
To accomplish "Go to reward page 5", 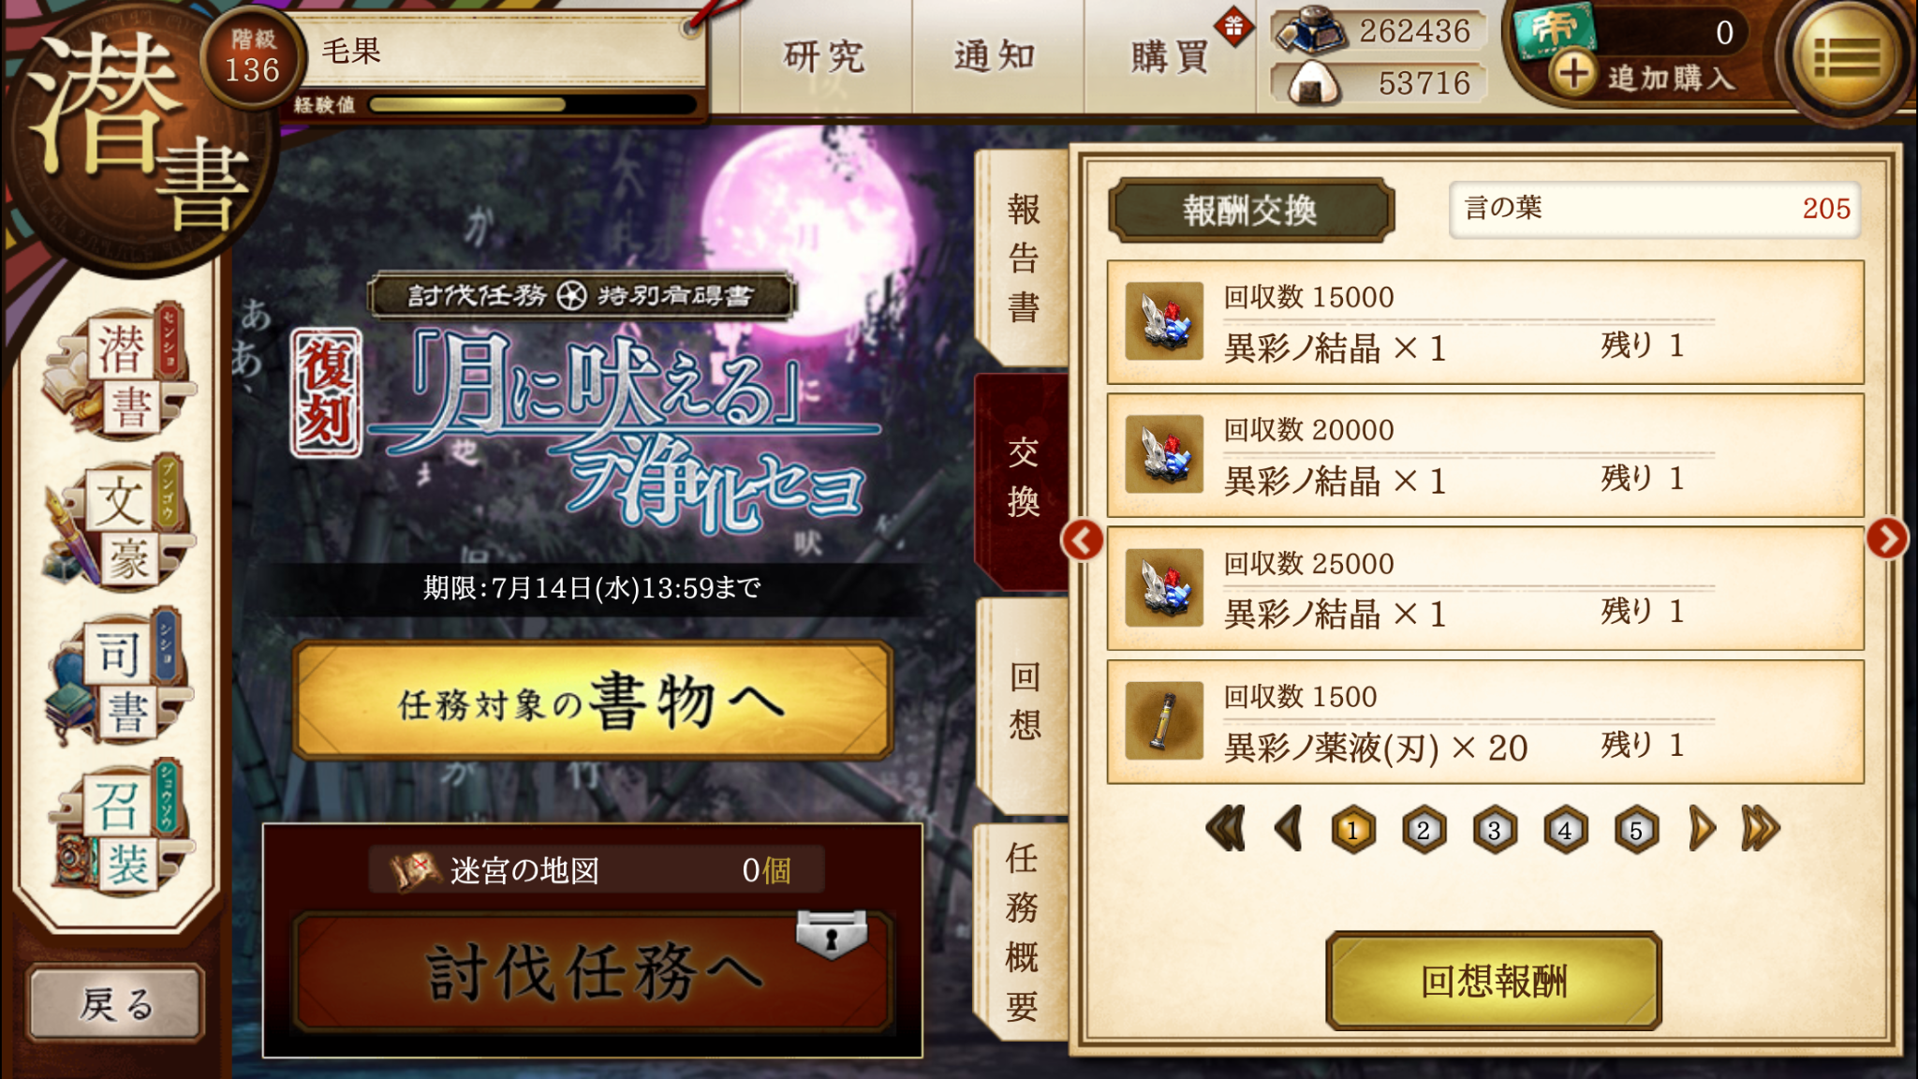I will coord(1636,830).
